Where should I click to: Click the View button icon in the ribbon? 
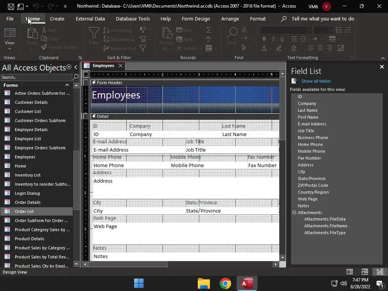(9, 33)
